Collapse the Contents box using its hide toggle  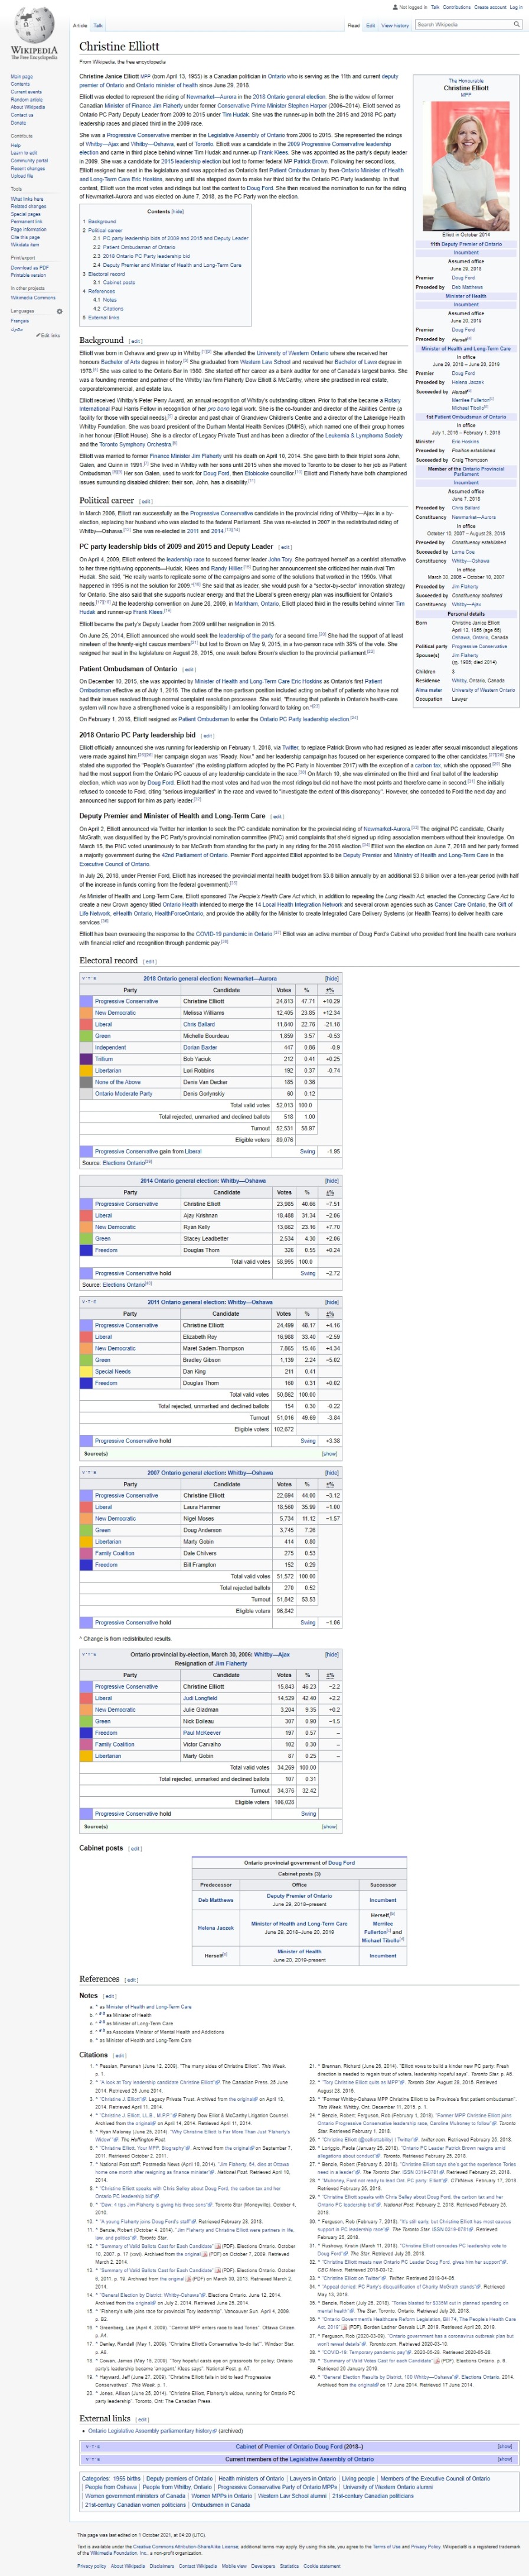[178, 211]
